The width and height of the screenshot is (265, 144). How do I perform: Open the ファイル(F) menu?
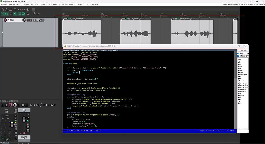coord(4,4)
